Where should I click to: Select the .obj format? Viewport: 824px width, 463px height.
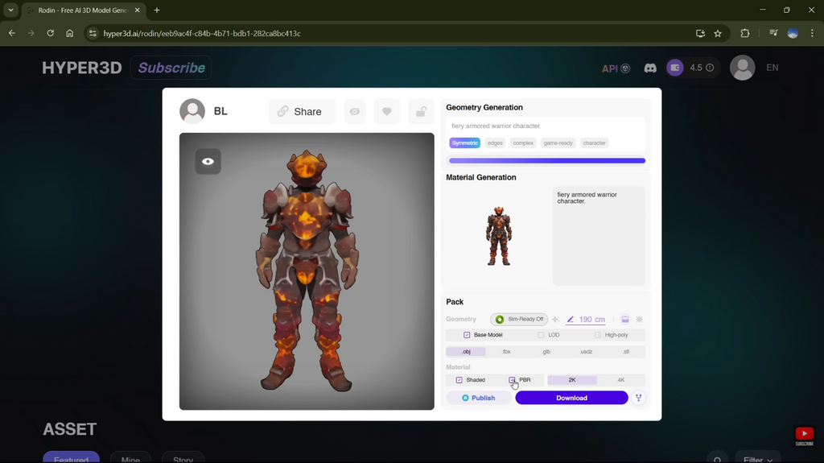pos(466,351)
